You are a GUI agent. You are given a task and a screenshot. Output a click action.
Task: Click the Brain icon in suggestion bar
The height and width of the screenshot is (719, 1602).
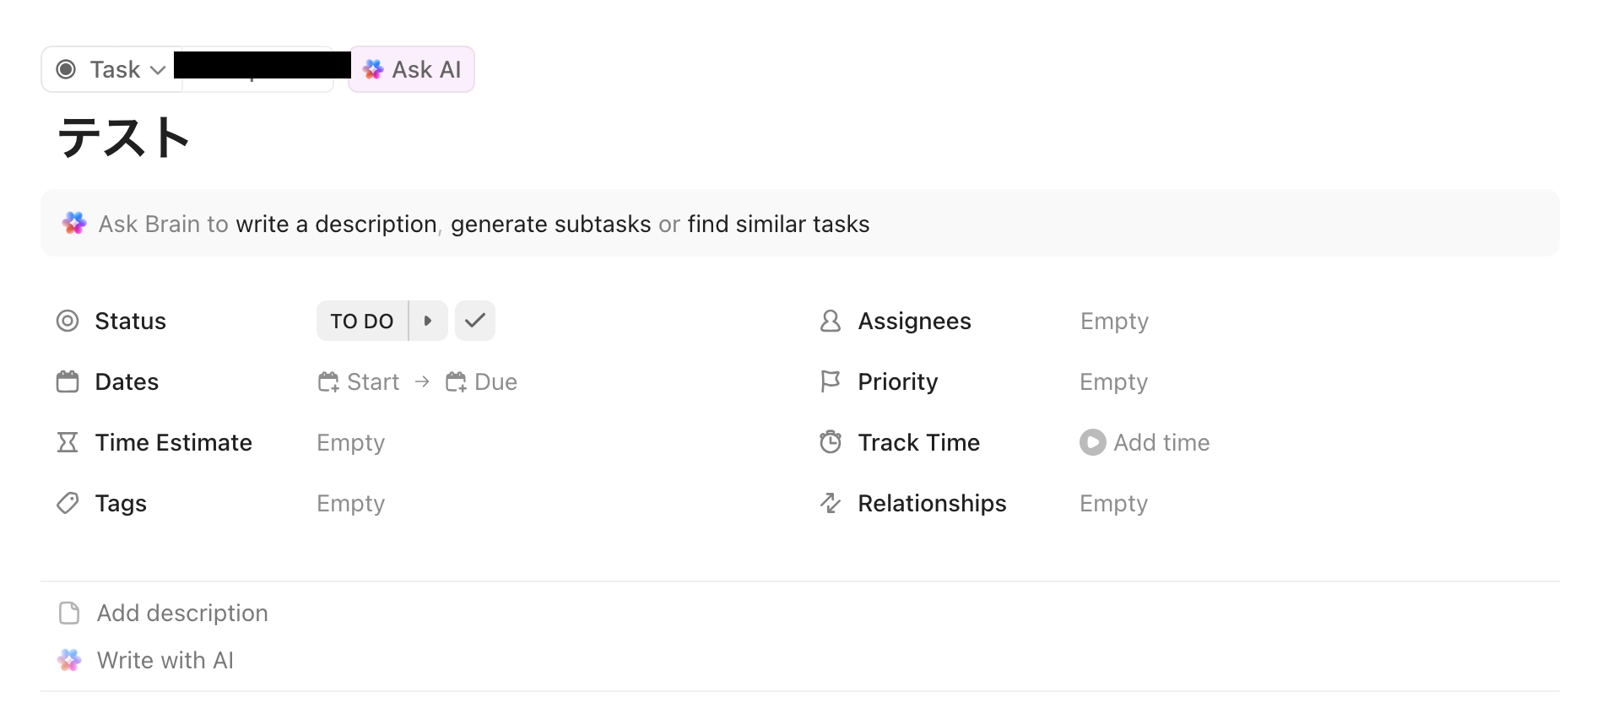point(74,224)
